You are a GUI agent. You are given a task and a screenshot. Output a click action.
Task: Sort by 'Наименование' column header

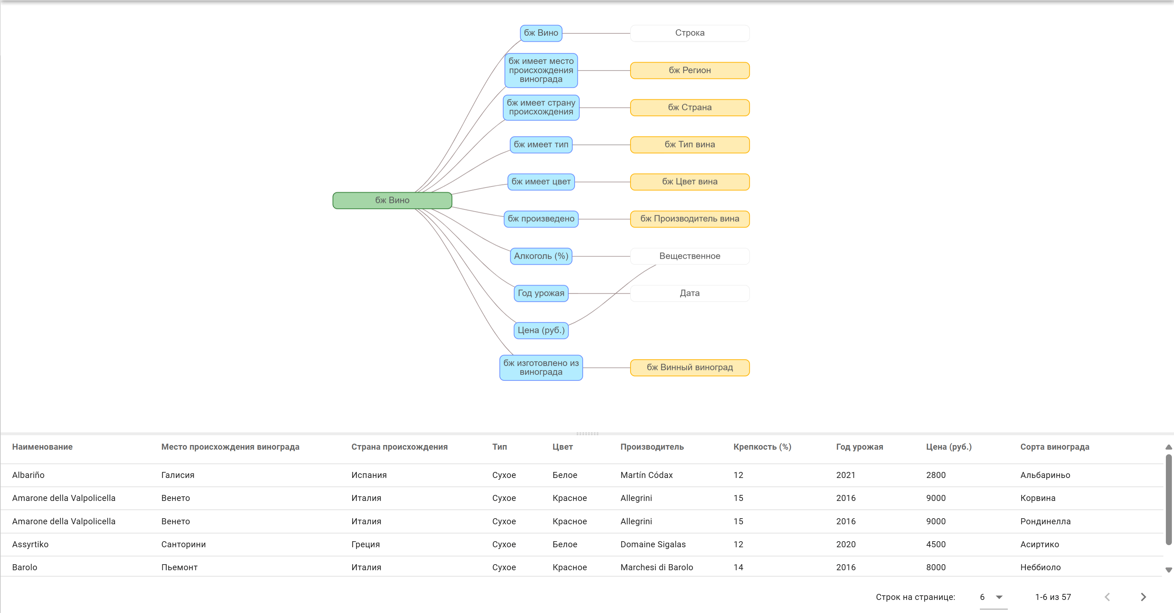coord(42,447)
